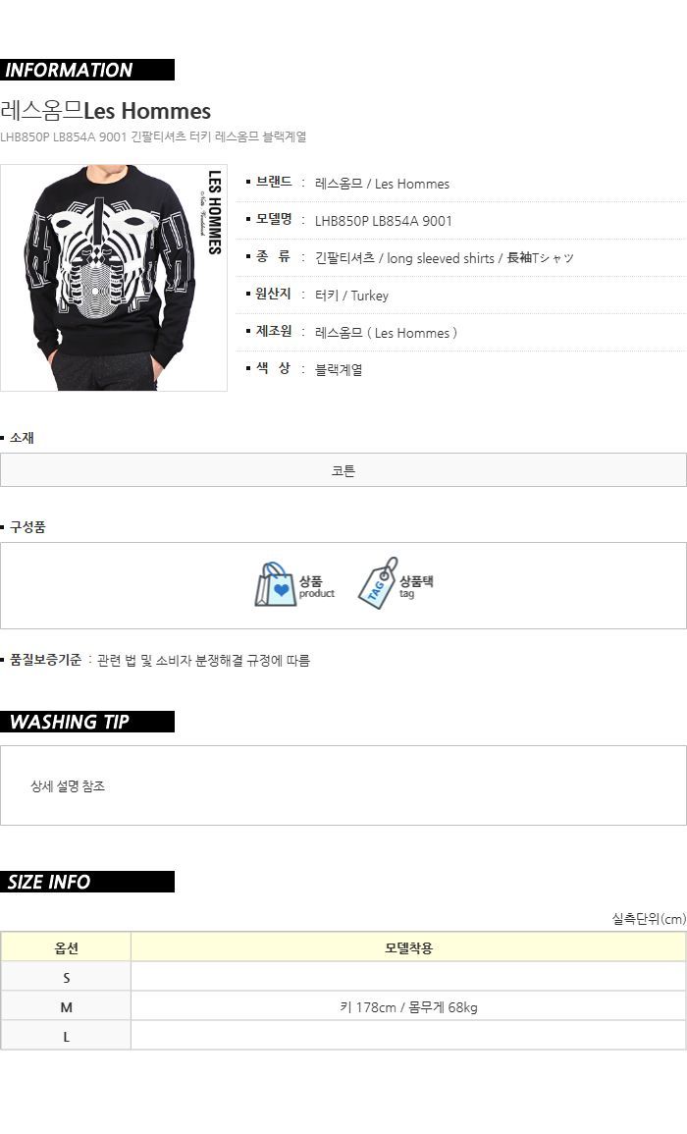Click the shopping bag product icon

(276, 584)
